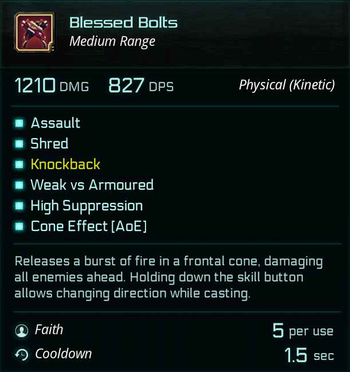350x372 pixels.
Task: Click the Shred bullet square
Action: 19,144
